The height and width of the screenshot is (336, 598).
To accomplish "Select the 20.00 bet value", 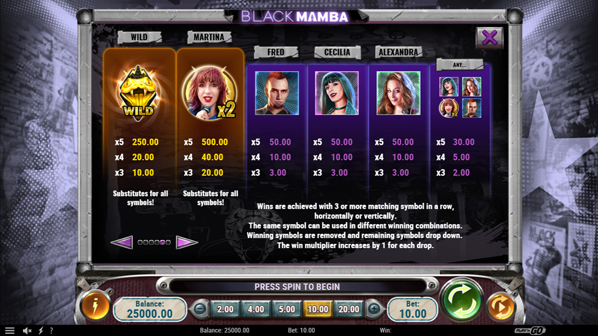I will click(348, 309).
